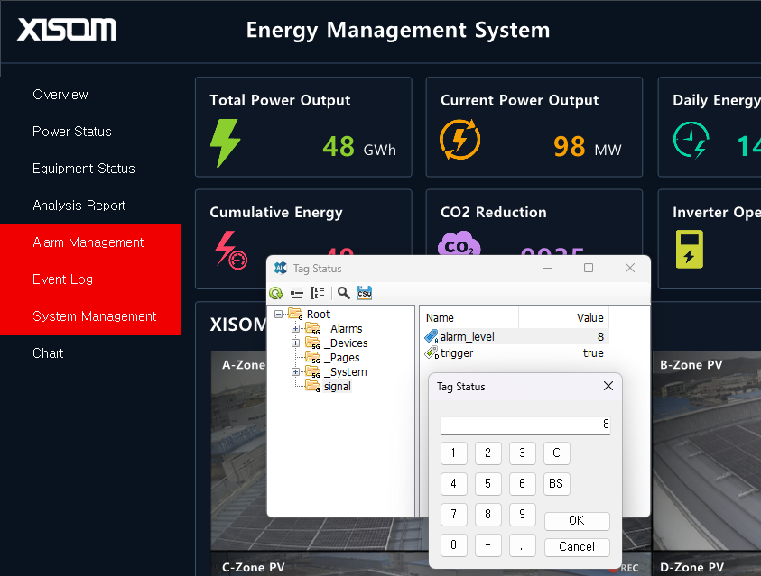The image size is (761, 576).
Task: Tap keypad digit 5
Action: pyautogui.click(x=487, y=483)
